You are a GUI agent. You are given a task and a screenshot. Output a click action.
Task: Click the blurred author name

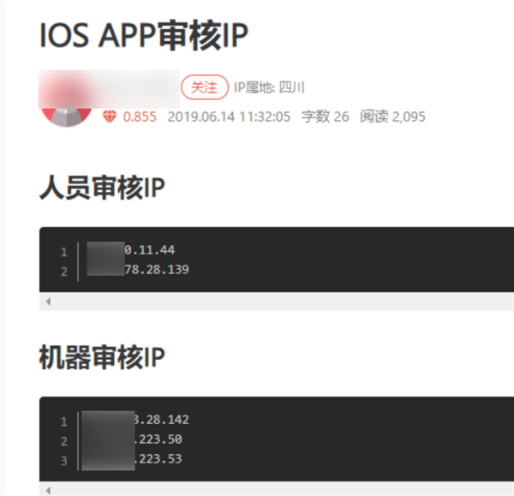click(x=109, y=88)
